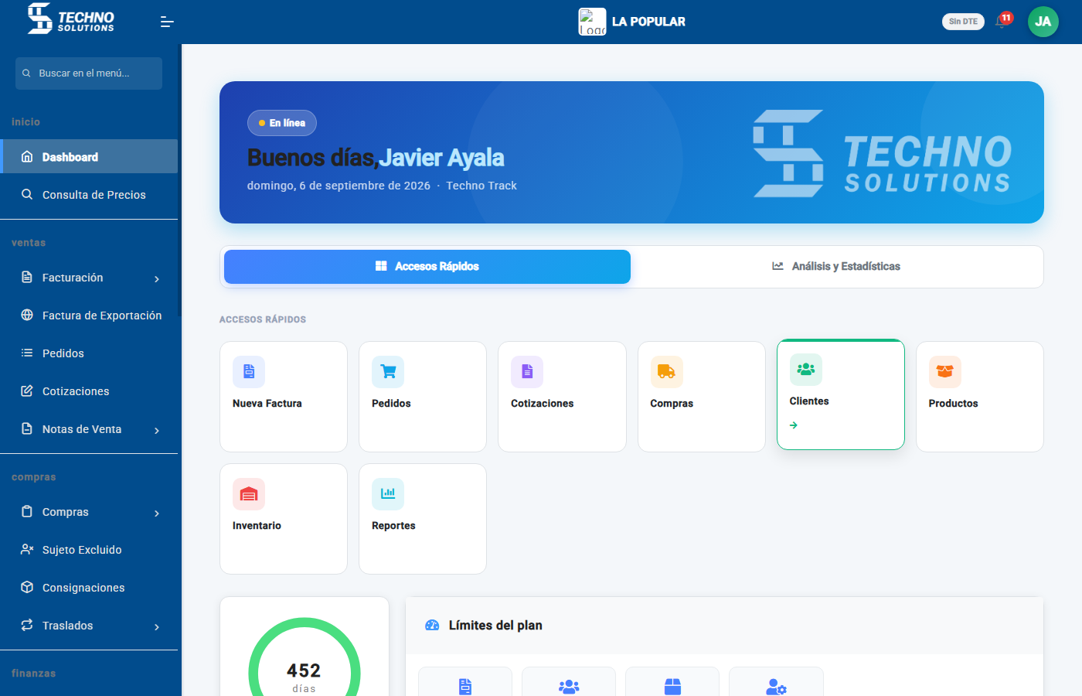Open the JA user avatar menu
1082x696 pixels.
(1043, 22)
